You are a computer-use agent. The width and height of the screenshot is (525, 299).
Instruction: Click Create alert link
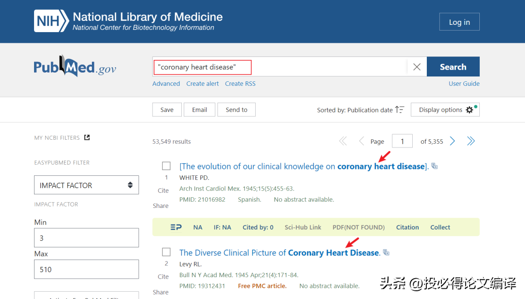click(x=203, y=84)
